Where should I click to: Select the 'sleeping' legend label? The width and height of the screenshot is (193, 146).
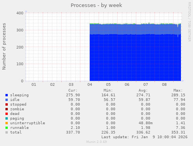pyautogui.click(x=19, y=95)
